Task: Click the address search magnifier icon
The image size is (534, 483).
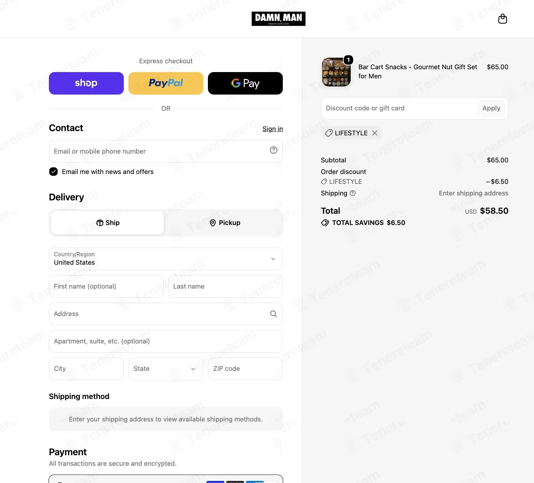Action: tap(273, 314)
